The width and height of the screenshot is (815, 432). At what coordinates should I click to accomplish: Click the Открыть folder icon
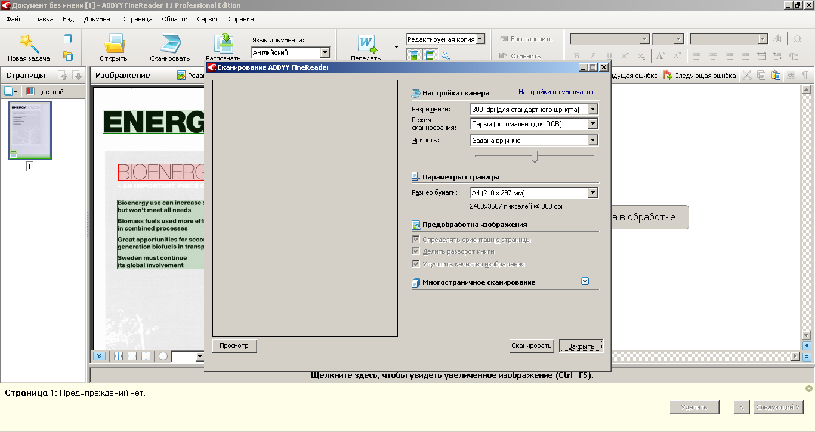coord(113,43)
